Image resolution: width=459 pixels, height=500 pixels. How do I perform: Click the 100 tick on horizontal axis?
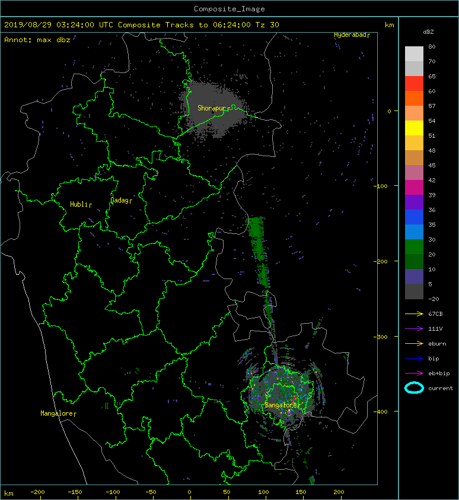tap(263, 492)
